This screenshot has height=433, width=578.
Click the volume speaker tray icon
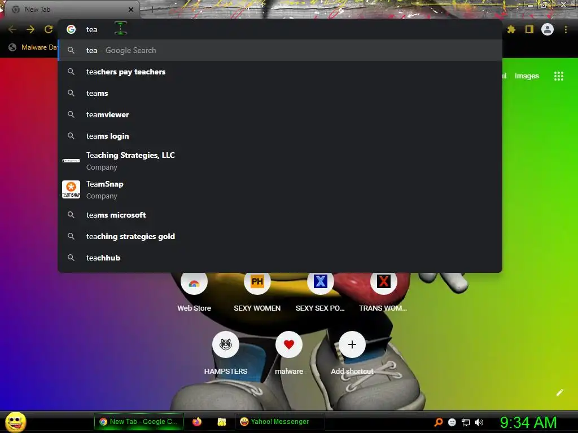point(479,422)
